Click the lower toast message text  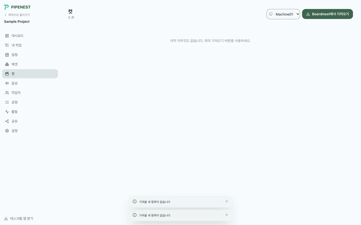coord(155,215)
